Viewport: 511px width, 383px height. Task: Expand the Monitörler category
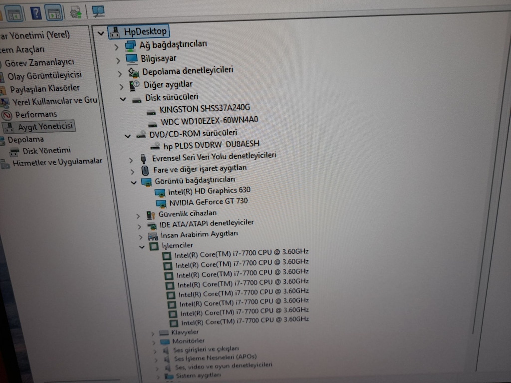[154, 342]
